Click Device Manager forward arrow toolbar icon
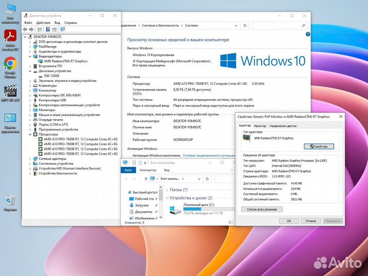368x276 pixels. coord(31,29)
